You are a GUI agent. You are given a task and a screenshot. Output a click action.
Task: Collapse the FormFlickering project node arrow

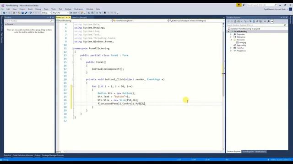coord(228,31)
